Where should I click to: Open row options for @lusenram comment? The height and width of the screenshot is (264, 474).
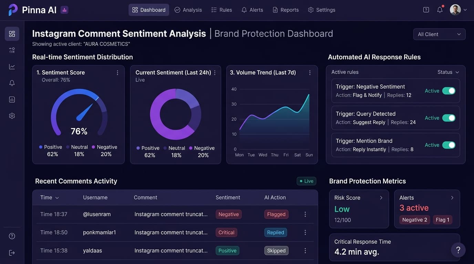click(305, 214)
